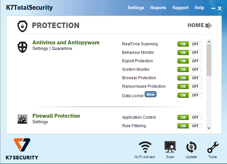Open the Antivirus Quarantine link
The width and height of the screenshot is (227, 164).
(62, 49)
